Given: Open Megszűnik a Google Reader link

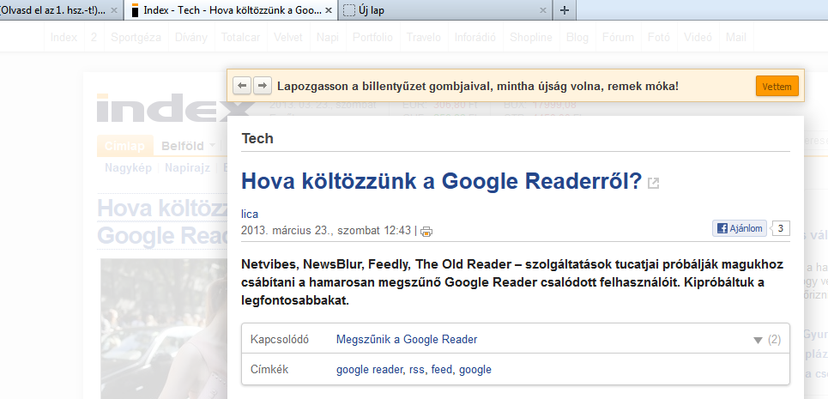Looking at the screenshot, I should (407, 339).
